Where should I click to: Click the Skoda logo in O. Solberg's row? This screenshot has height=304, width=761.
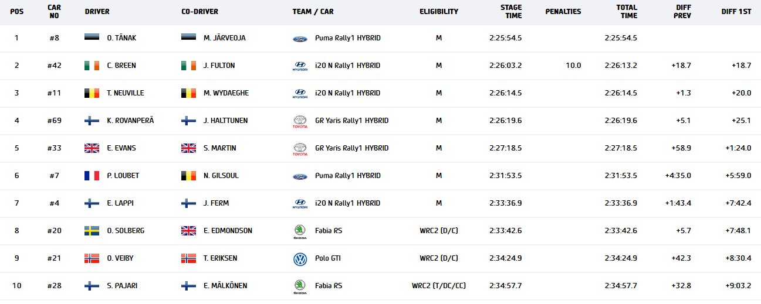300,231
